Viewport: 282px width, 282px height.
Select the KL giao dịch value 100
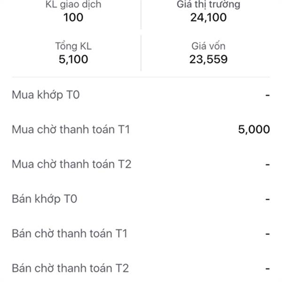click(x=73, y=18)
